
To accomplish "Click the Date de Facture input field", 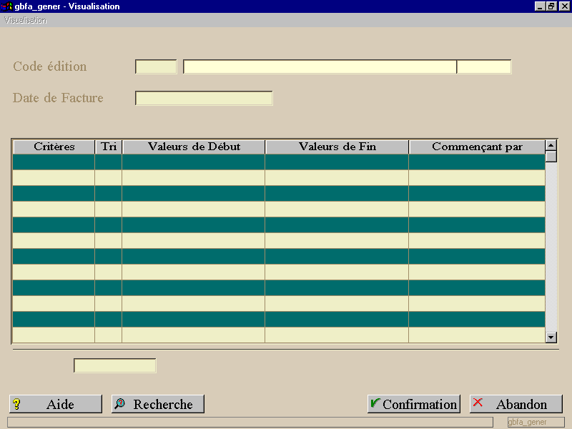I will point(204,98).
